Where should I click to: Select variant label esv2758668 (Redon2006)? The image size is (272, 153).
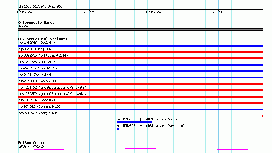pyautogui.click(x=39, y=81)
